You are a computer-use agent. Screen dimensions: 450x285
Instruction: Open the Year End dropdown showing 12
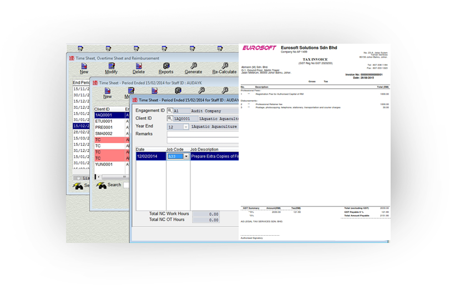186,127
